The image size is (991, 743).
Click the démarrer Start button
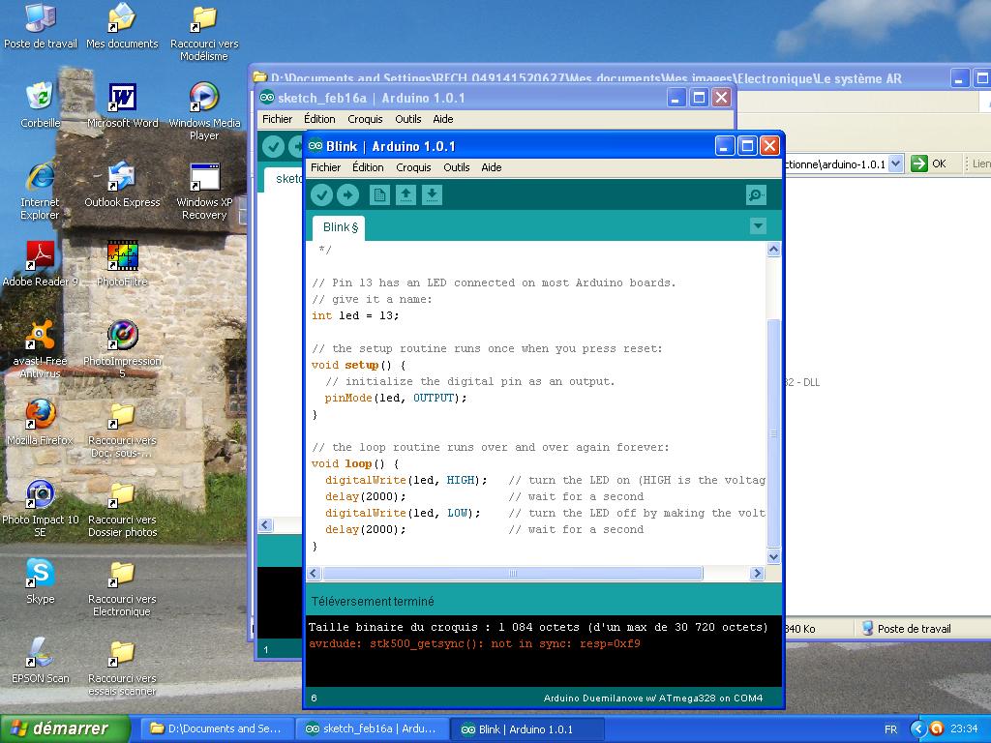(x=66, y=728)
